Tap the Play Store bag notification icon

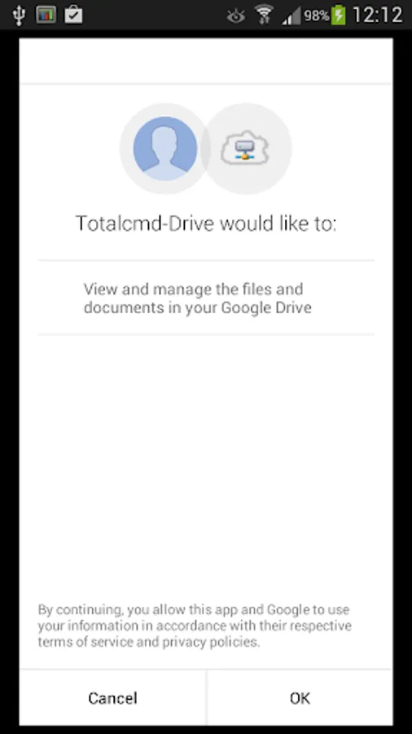point(73,15)
